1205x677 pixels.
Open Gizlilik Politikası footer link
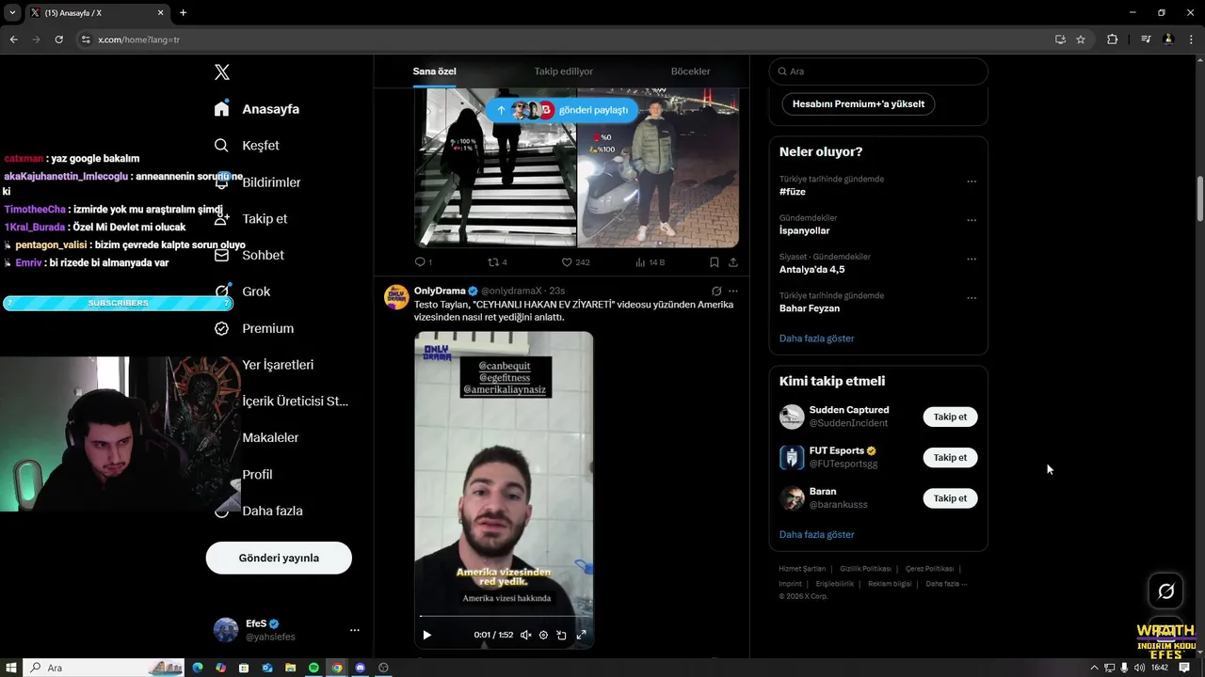pos(865,569)
